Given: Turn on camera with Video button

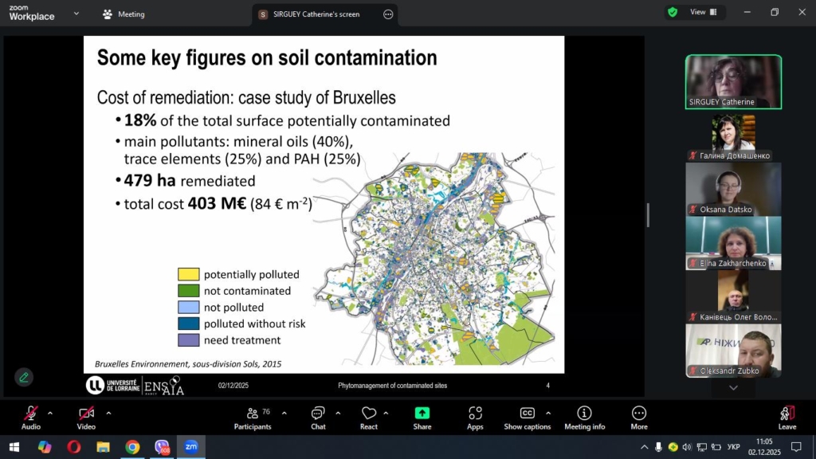Looking at the screenshot, I should point(86,417).
